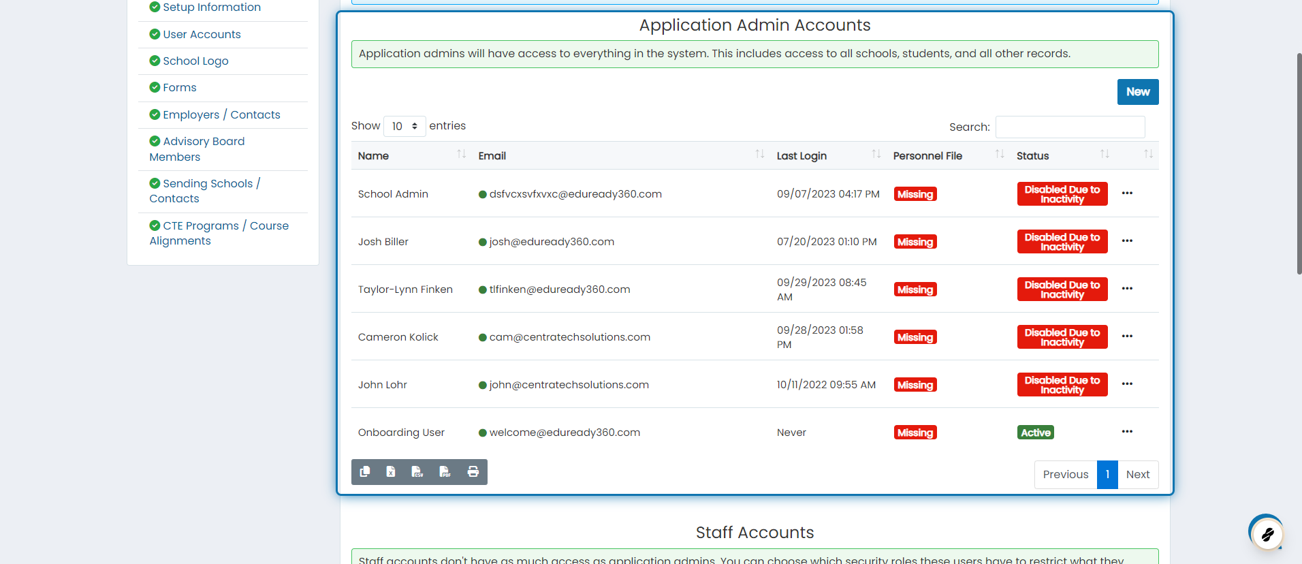This screenshot has width=1302, height=564.
Task: Click the green checkmark beside School Logo
Action: 155,61
